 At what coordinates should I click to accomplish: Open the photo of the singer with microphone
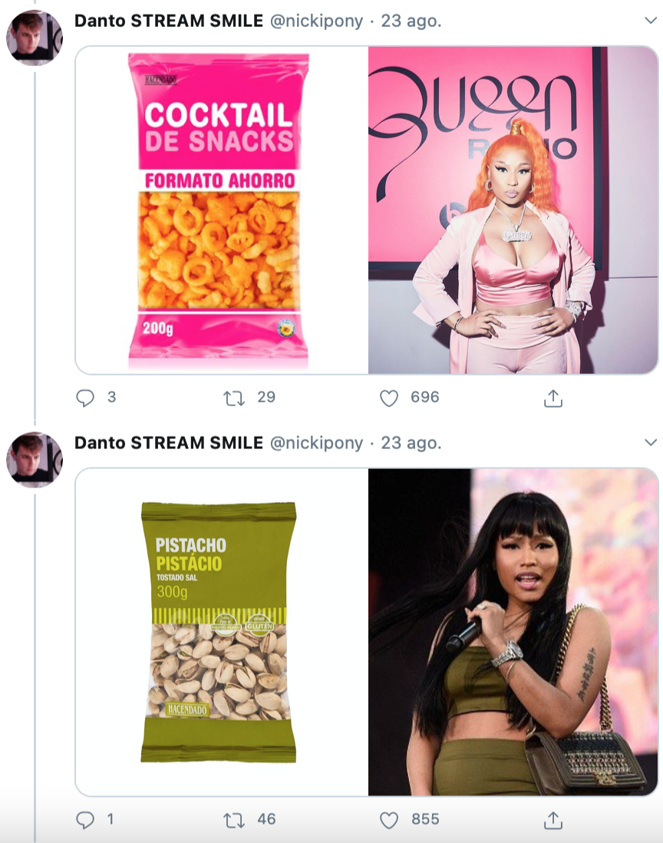(x=513, y=632)
